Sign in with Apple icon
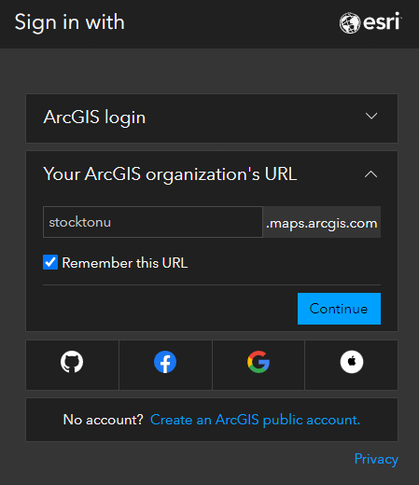Viewport: 419px width, 485px height. point(352,362)
